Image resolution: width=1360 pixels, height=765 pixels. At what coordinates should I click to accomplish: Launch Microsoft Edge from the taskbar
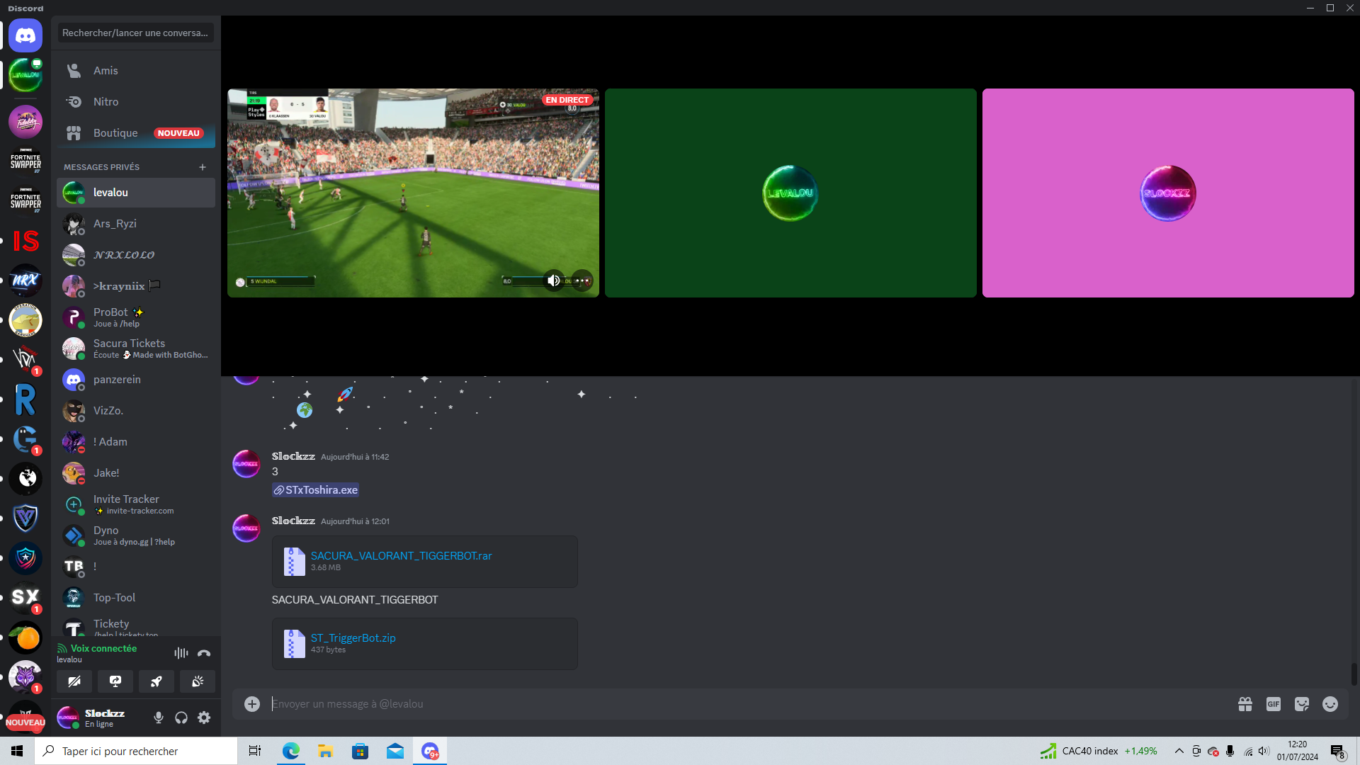291,751
